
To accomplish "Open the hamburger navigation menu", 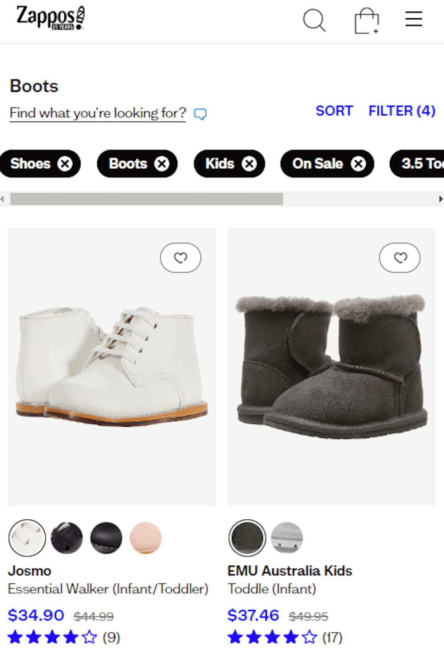I will pyautogui.click(x=413, y=19).
